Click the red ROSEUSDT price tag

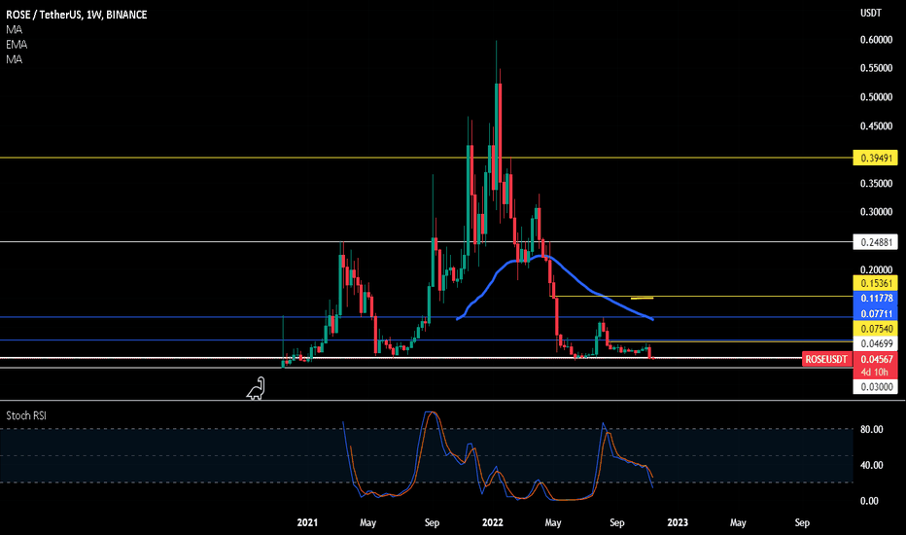[826, 359]
